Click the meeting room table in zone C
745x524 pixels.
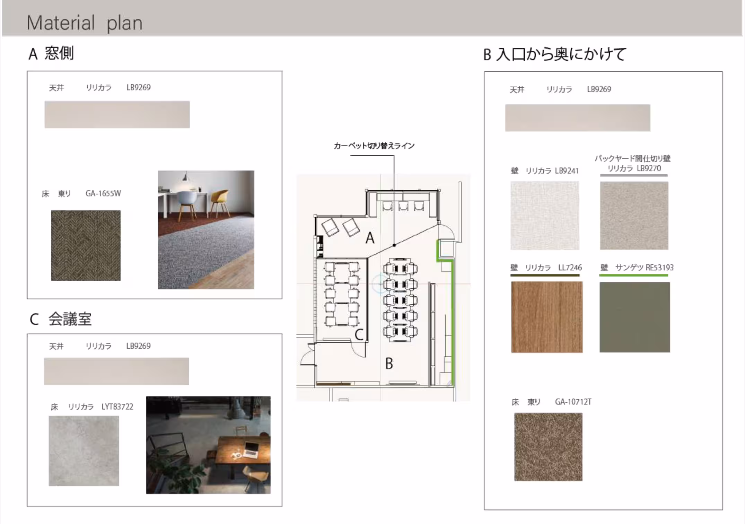[342, 294]
